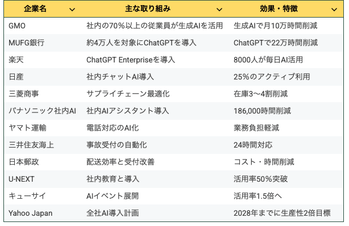This screenshot has width=349, height=226.
Task: Select the 事故受付の自動化 cell
Action: pos(117,145)
